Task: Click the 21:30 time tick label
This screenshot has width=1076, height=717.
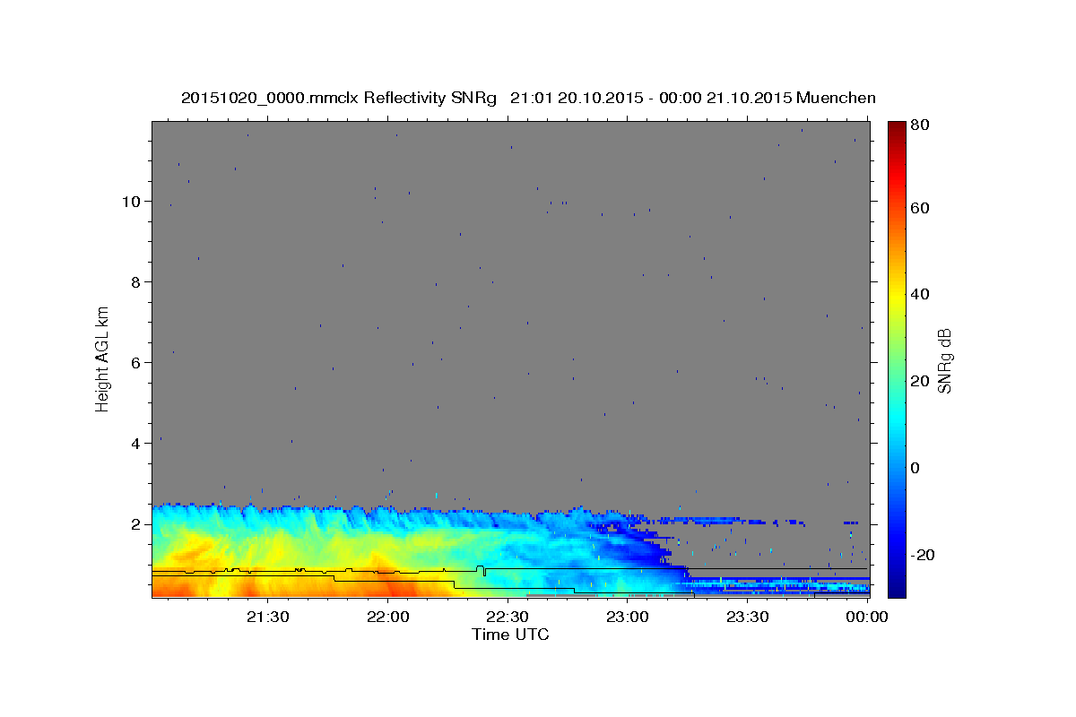Action: click(267, 617)
